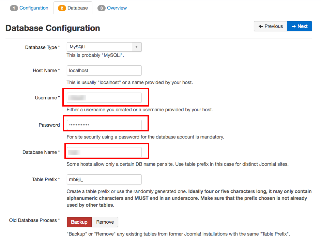The height and width of the screenshot is (240, 321).
Task: Click the step 3 number badge
Action: [x=101, y=8]
